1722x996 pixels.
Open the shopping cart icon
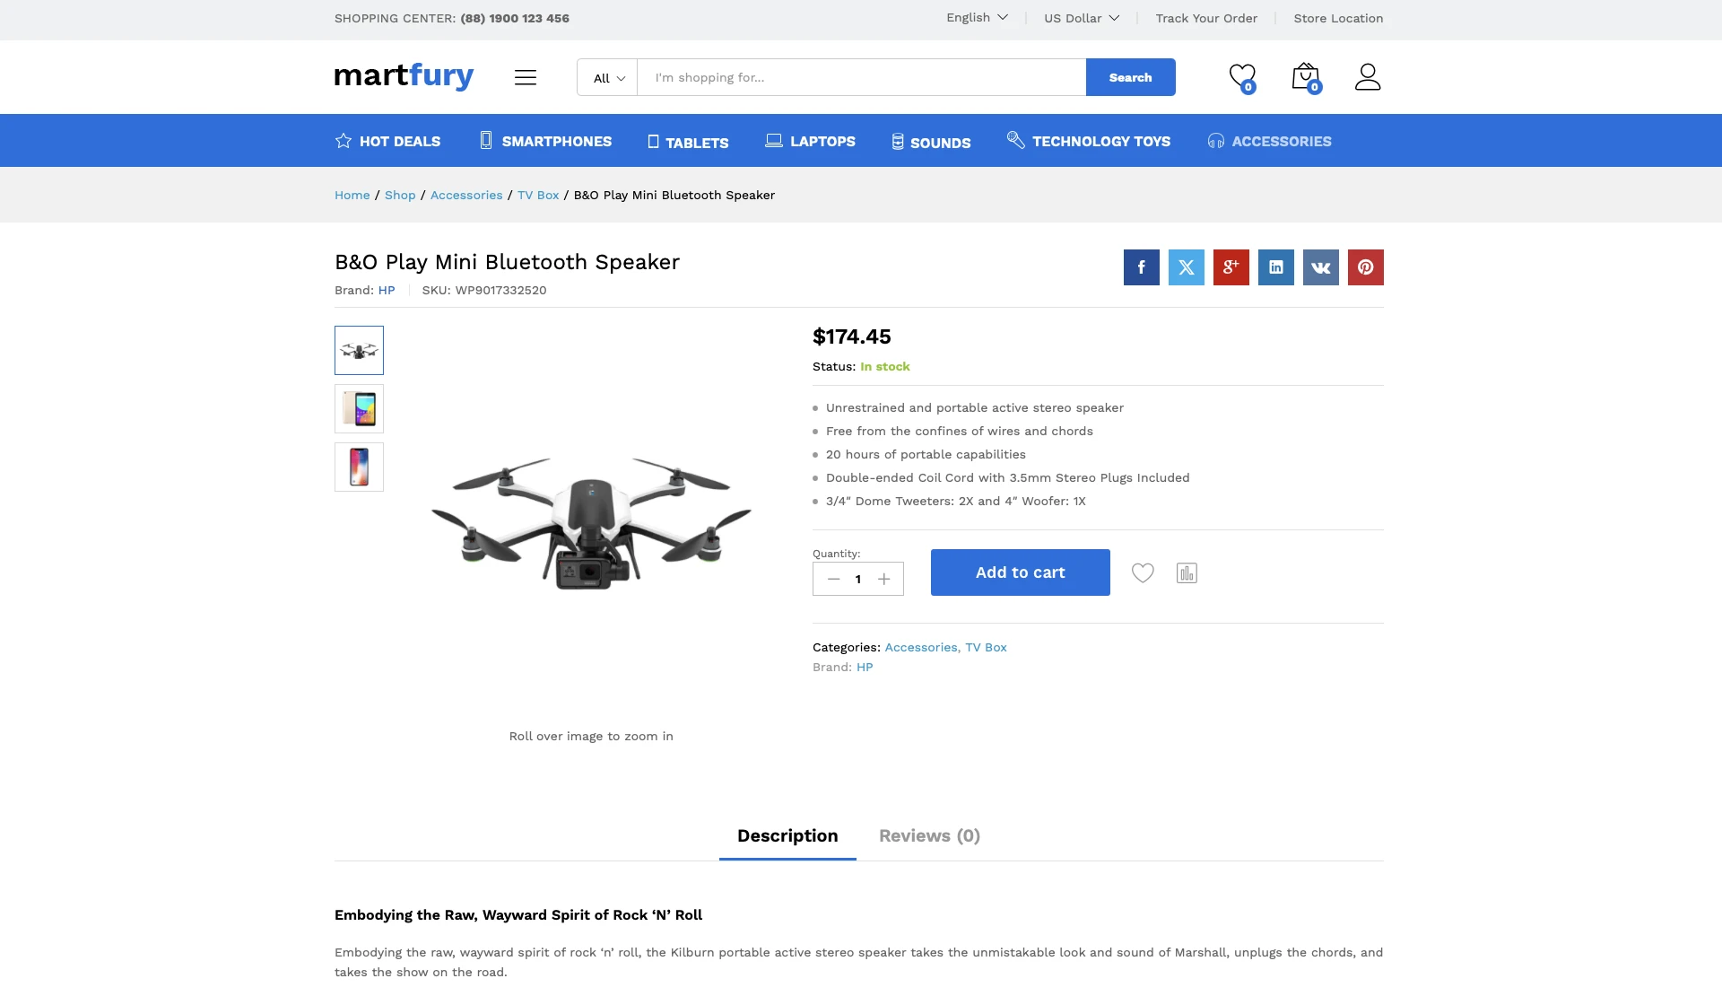pos(1305,77)
